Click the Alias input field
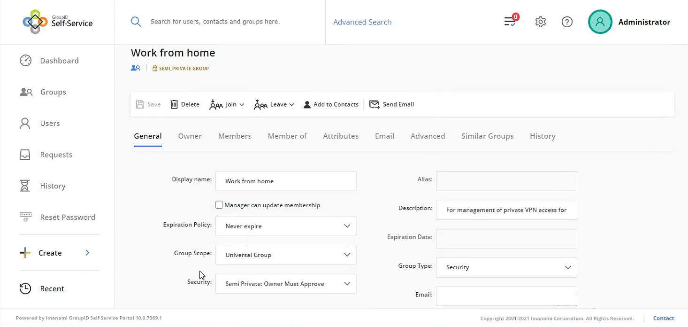The width and height of the screenshot is (688, 327). click(x=506, y=181)
